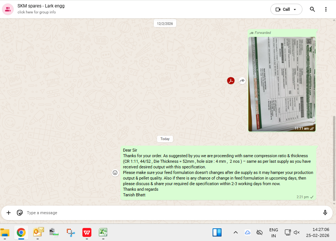336x241 pixels.
Task: Launch Snipping Tool from the taskbar
Action: click(x=71, y=232)
